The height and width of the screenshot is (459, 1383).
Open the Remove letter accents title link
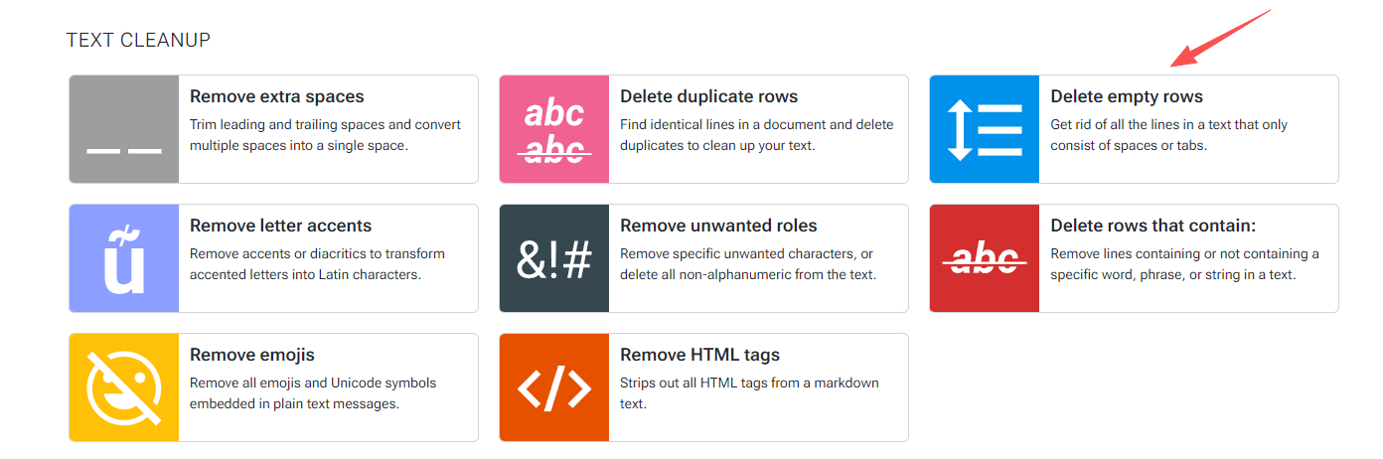pos(280,226)
